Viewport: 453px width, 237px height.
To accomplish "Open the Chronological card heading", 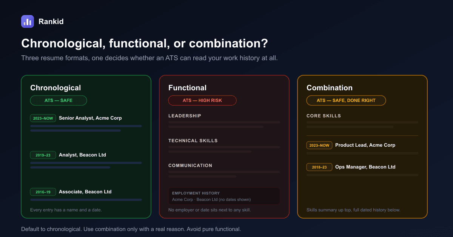I will [x=55, y=88].
